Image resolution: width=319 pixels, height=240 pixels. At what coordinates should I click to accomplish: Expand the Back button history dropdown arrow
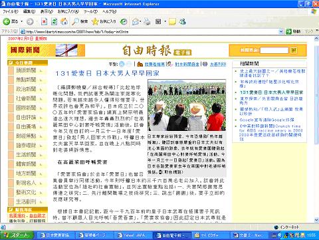[22, 21]
